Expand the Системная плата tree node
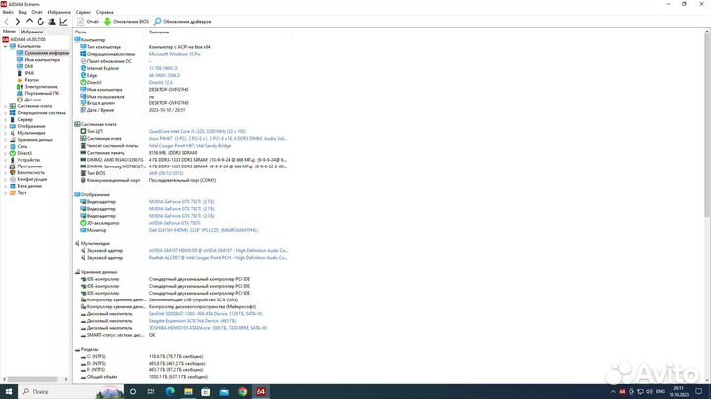 (6, 106)
